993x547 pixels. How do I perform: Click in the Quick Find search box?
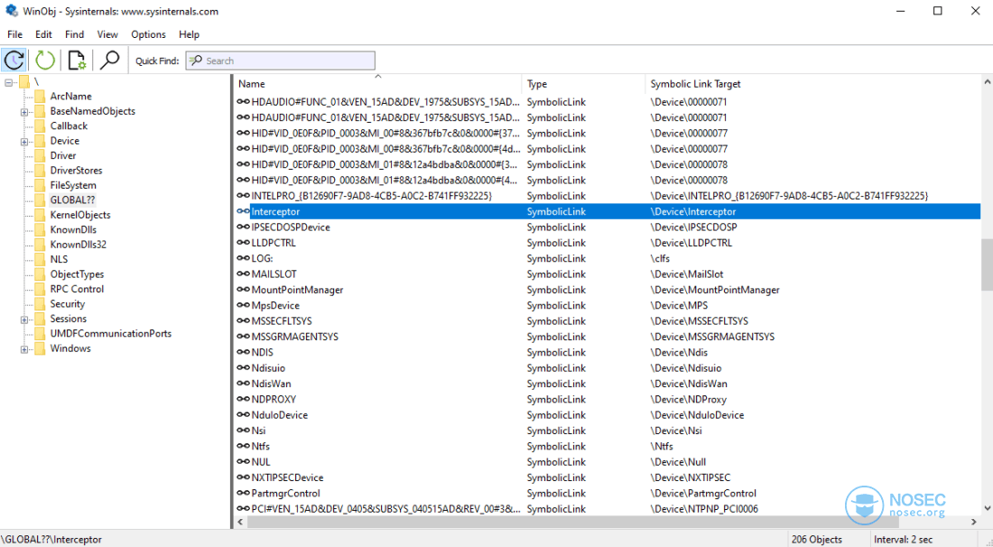coord(280,60)
